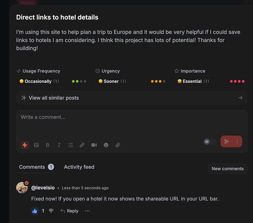Open the Usage Frequency Occasionally selector
The width and height of the screenshot is (253, 223).
click(53, 81)
